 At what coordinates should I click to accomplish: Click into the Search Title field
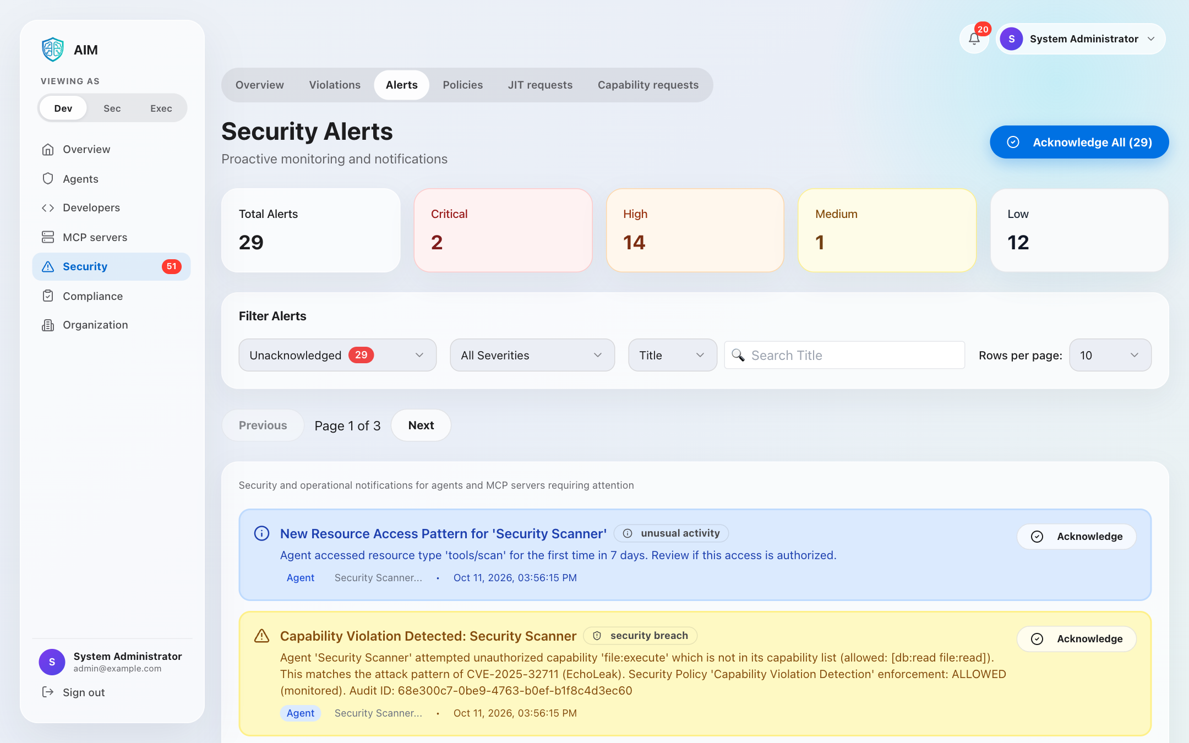[844, 355]
